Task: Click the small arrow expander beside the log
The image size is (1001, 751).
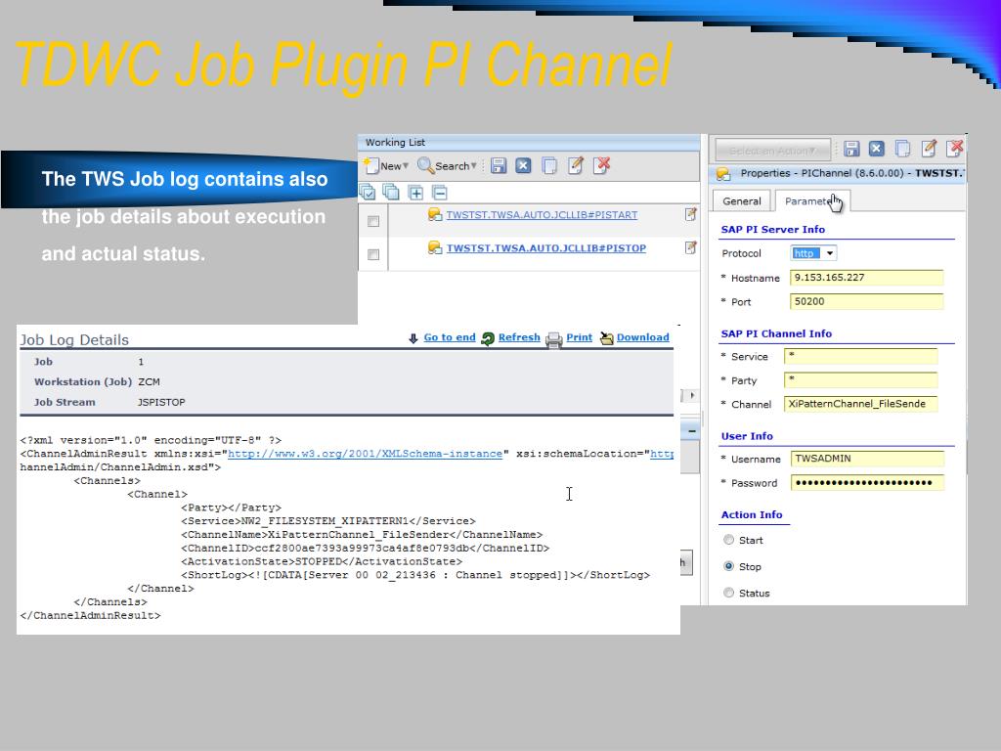Action: [x=693, y=396]
